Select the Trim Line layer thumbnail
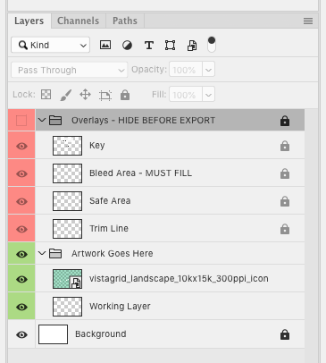The image size is (326, 363). click(67, 229)
